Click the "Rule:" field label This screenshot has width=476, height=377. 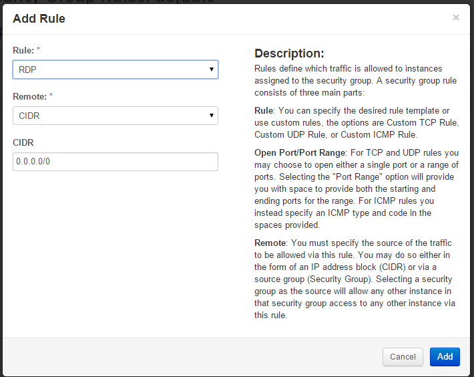(23, 51)
